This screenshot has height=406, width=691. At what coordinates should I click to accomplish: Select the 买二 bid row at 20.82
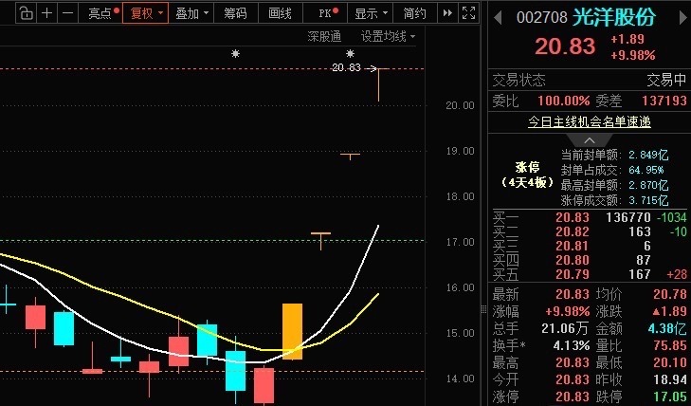click(590, 231)
